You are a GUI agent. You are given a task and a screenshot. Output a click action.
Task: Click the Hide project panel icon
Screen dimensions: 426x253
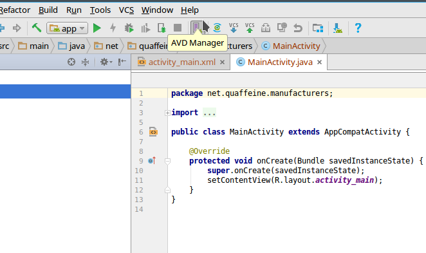[x=122, y=62]
